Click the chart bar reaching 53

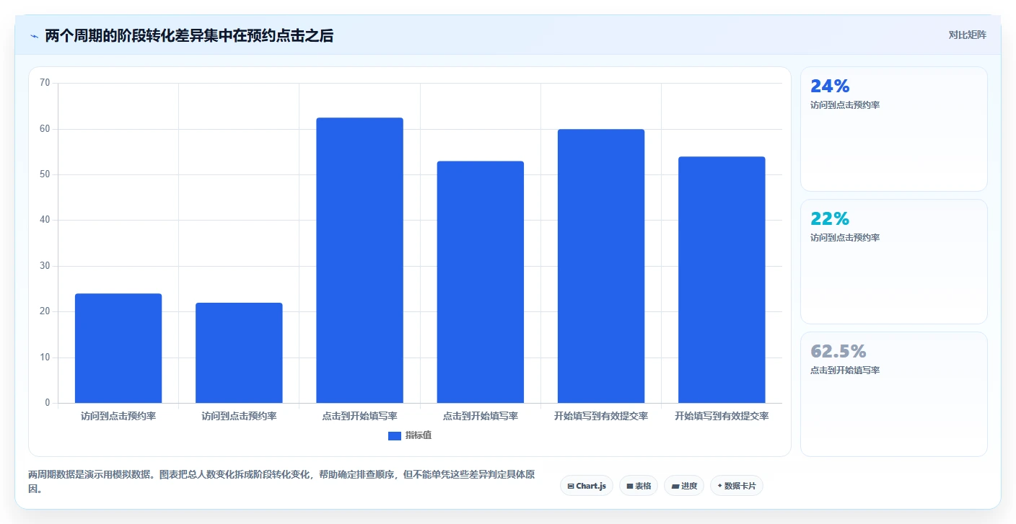[481, 282]
